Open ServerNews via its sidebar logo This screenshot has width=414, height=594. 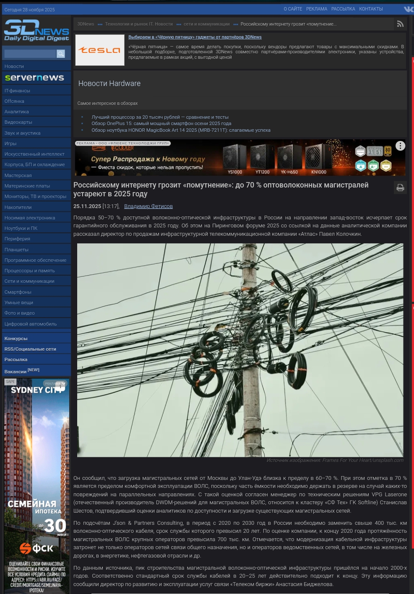34,77
